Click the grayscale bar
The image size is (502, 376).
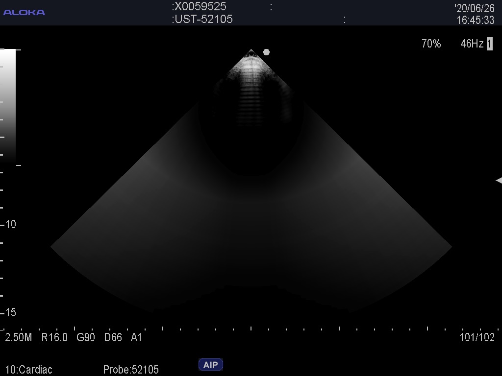tap(8, 105)
